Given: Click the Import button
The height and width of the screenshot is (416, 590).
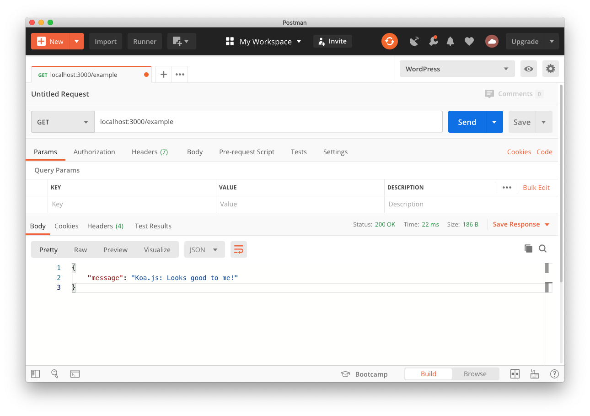Looking at the screenshot, I should [x=106, y=41].
